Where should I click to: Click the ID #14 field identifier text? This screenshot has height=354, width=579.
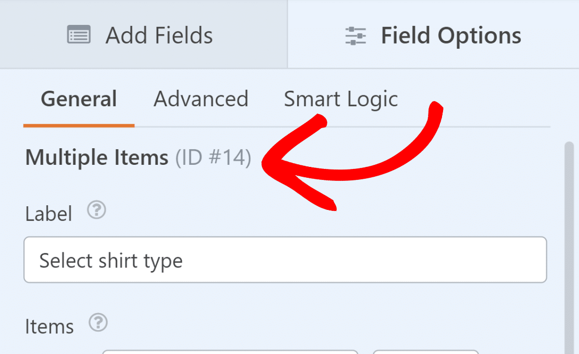[213, 158]
